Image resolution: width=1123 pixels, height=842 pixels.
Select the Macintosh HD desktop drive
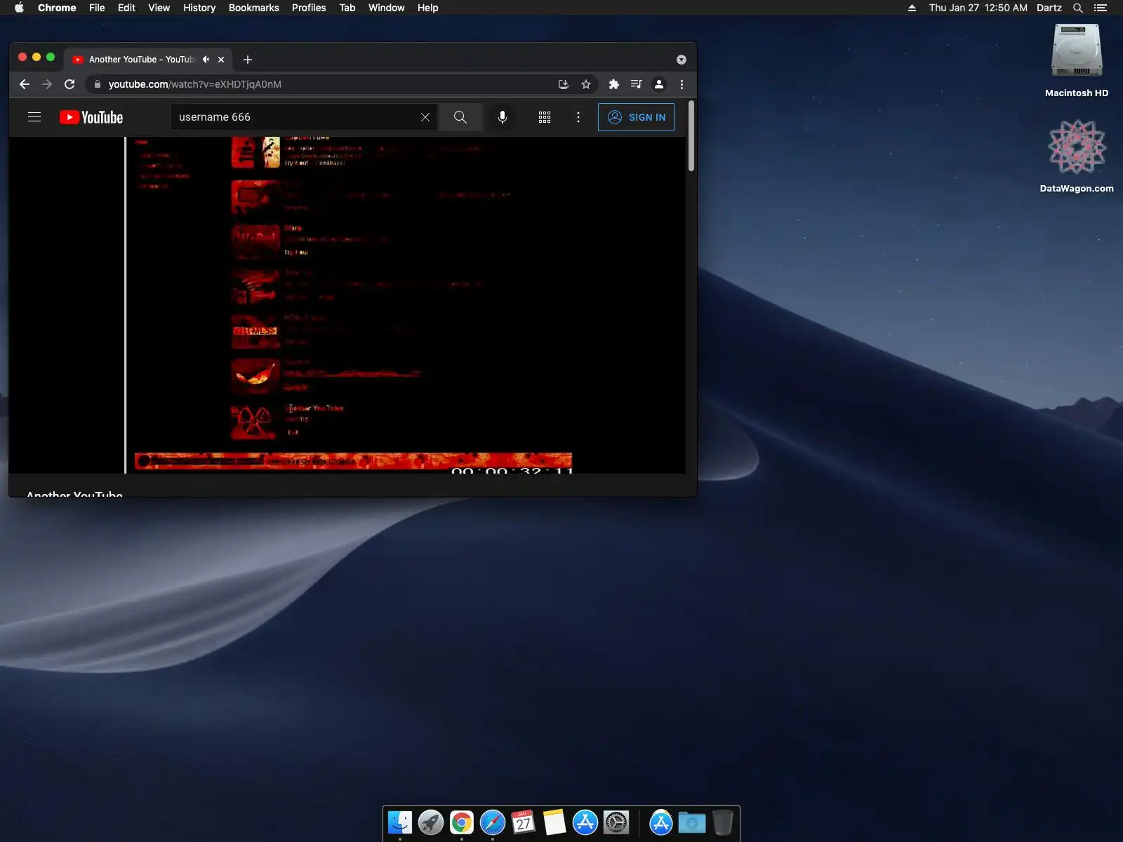[1077, 60]
